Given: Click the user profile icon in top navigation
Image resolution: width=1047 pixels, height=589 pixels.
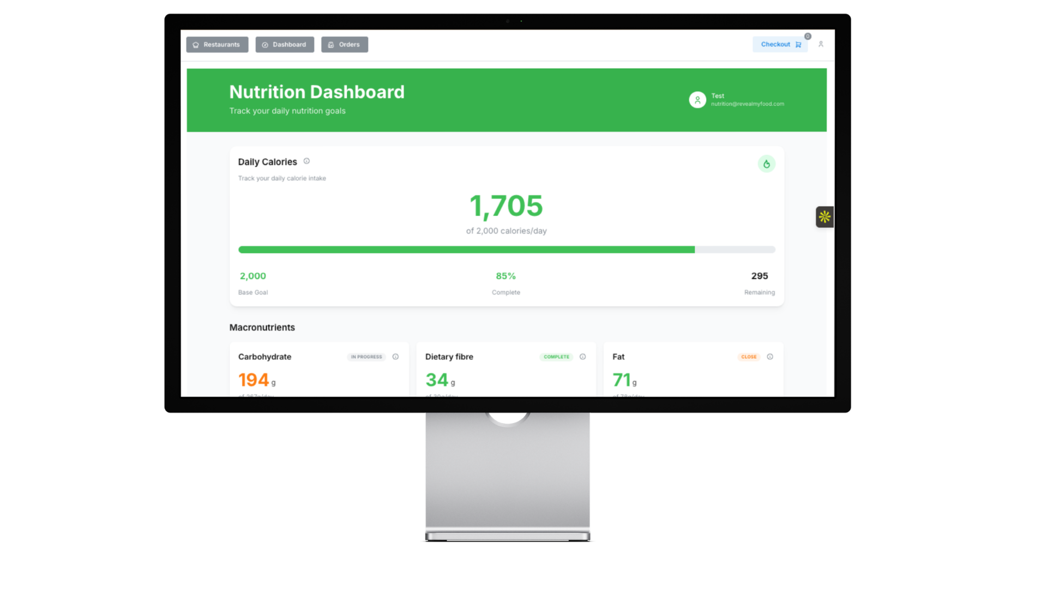Looking at the screenshot, I should (x=821, y=44).
